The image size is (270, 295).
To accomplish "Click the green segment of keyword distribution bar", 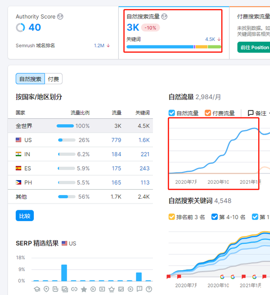I will coord(214,47).
